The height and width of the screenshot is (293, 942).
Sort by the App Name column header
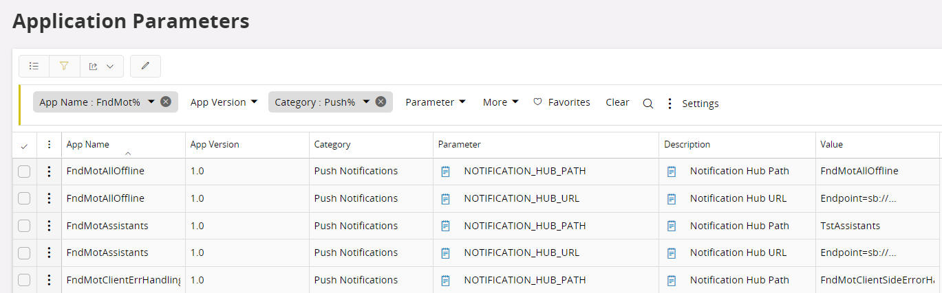tap(87, 144)
